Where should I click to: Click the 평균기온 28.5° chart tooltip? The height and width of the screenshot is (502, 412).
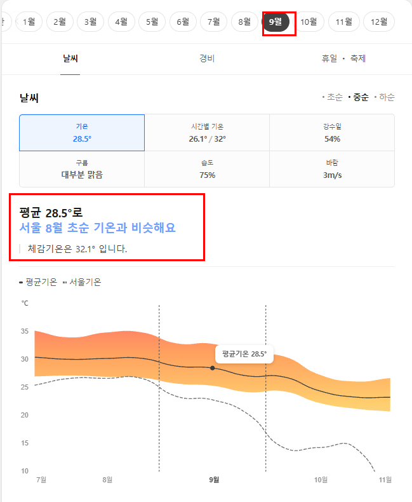pos(244,354)
